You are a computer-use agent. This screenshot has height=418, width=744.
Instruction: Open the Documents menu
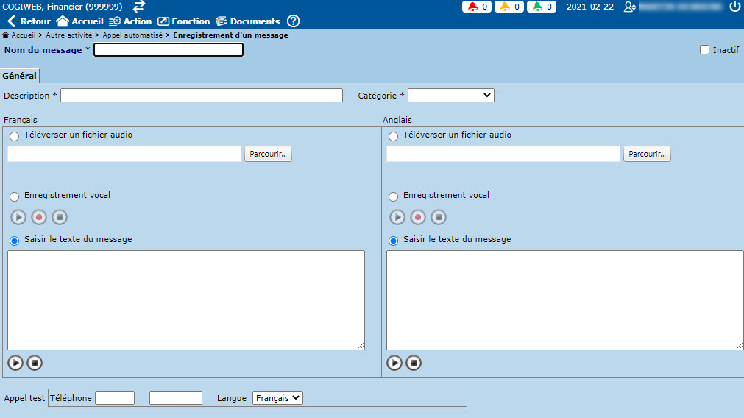(248, 21)
